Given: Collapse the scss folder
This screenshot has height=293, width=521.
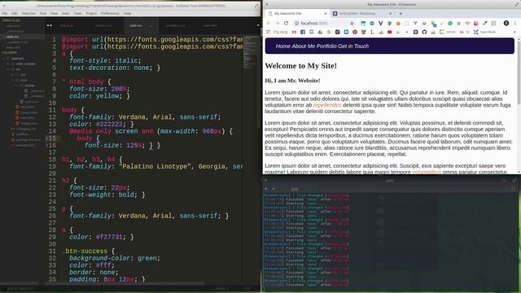Looking at the screenshot, I should pyautogui.click(x=12, y=80).
